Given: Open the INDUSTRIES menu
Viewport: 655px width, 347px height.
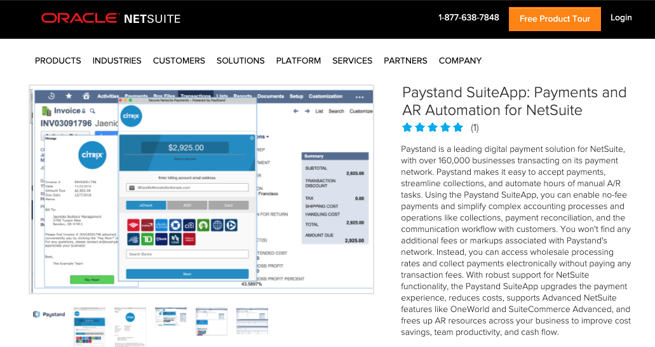Looking at the screenshot, I should (117, 60).
